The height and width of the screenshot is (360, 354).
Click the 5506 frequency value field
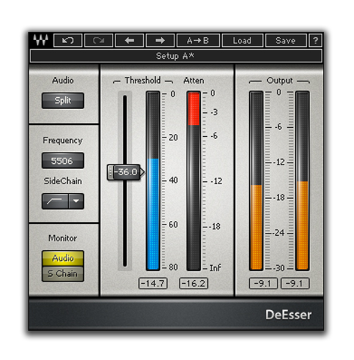tap(63, 160)
